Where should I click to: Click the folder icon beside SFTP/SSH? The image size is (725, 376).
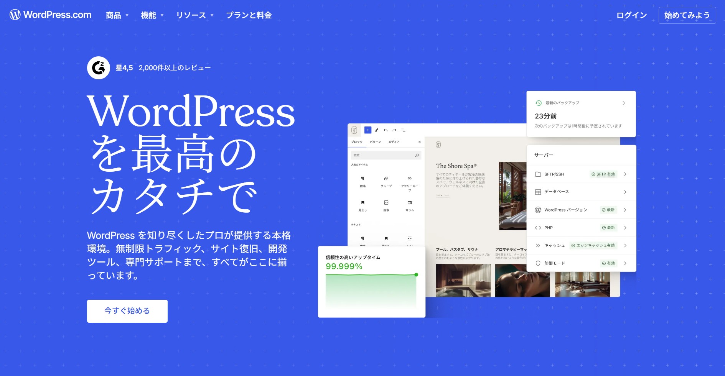538,174
